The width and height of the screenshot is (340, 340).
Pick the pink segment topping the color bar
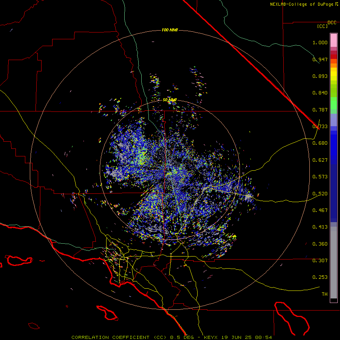pyautogui.click(x=334, y=40)
